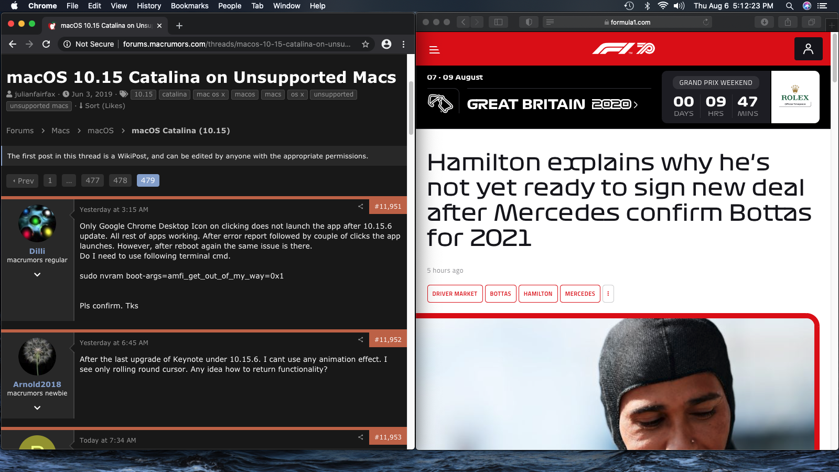Expand hidden page numbers ellipsis
Viewport: 839px width, 472px height.
coord(69,180)
